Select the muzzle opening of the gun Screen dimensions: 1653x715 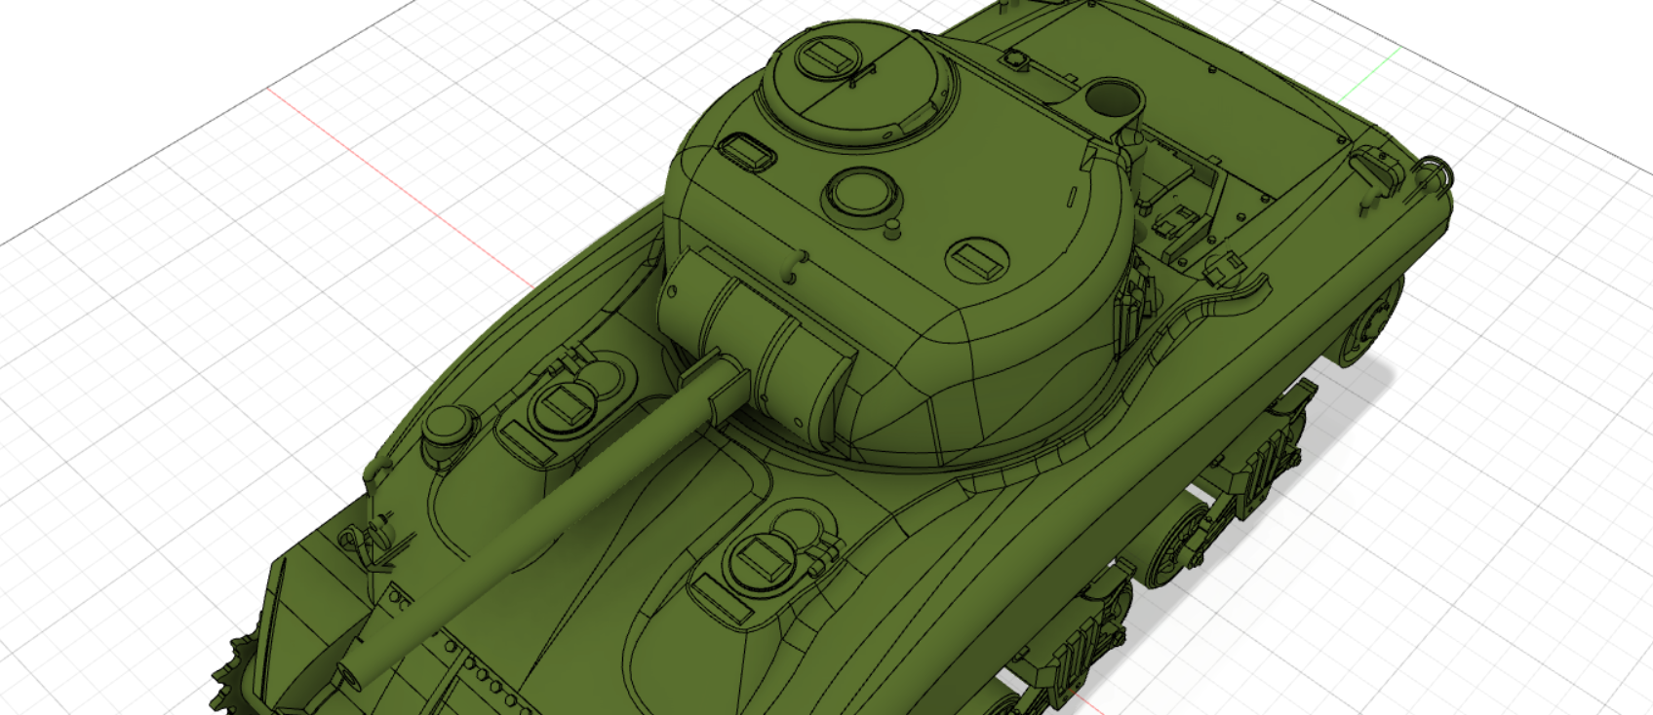[x=349, y=672]
